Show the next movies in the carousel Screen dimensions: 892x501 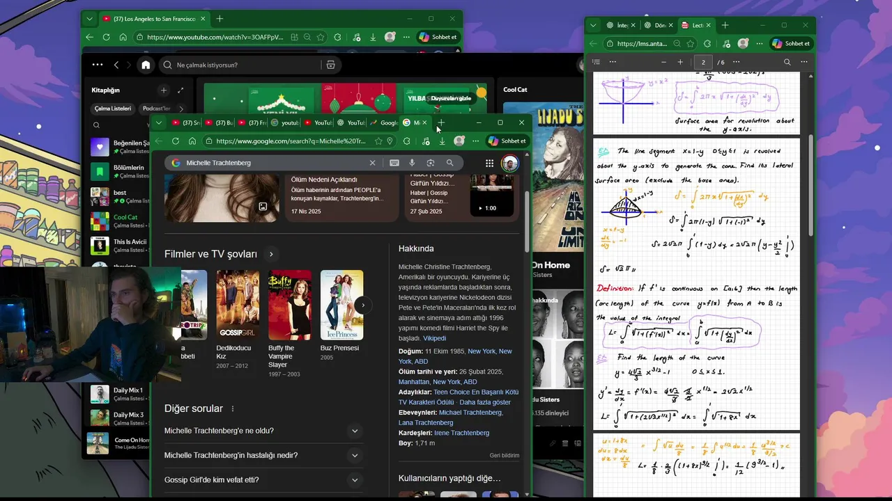coord(362,305)
